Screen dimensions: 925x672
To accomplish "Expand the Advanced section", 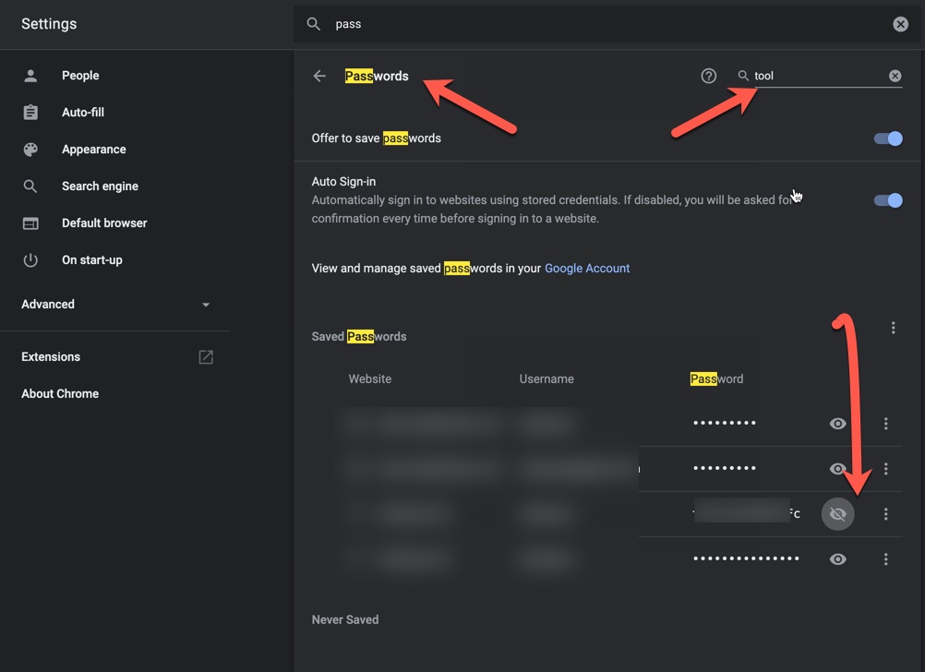I will (115, 305).
